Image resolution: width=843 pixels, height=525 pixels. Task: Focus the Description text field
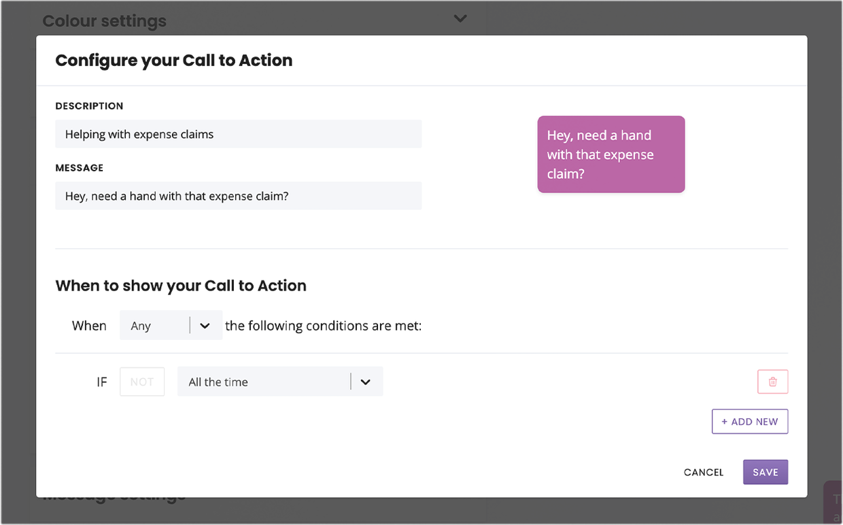click(238, 134)
